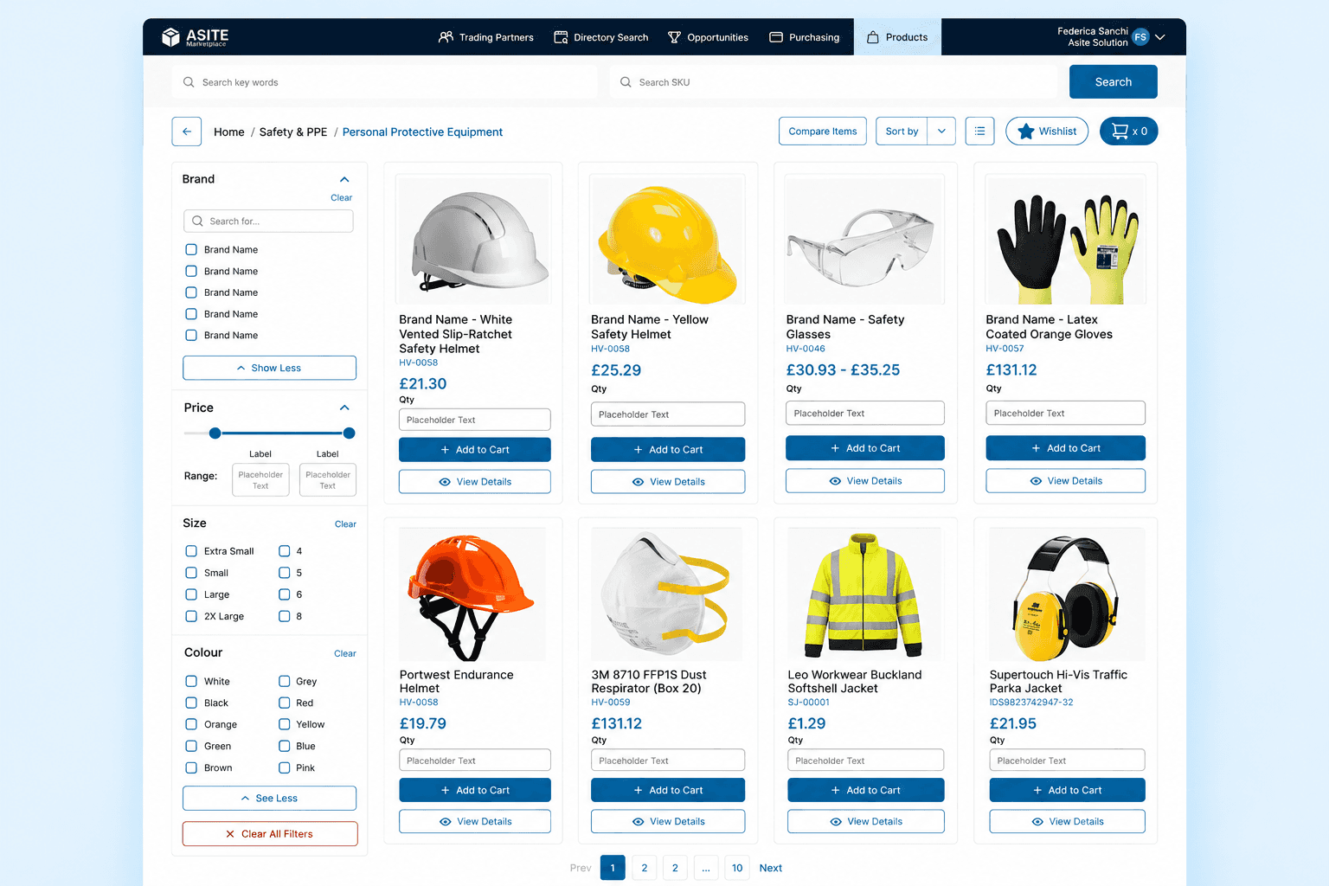Click the back arrow icon beside Home
1329x886 pixels.
[187, 132]
